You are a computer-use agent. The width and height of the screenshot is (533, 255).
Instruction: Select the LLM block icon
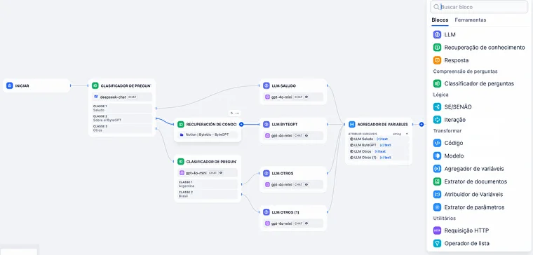[437, 34]
